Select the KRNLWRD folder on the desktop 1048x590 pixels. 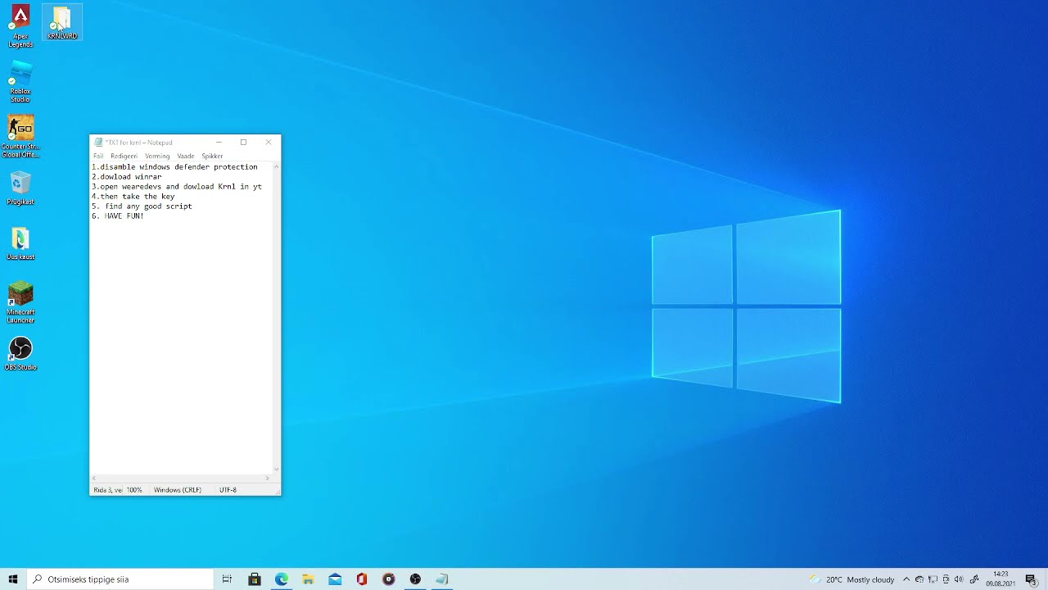coord(62,23)
